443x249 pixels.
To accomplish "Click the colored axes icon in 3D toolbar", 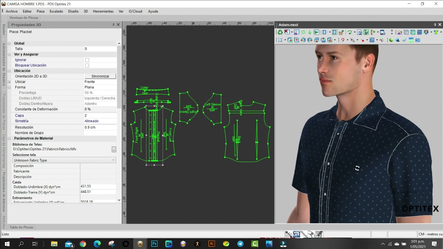I will click(382, 40).
